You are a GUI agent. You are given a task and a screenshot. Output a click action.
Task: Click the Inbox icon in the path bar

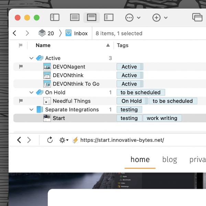[x=68, y=33]
